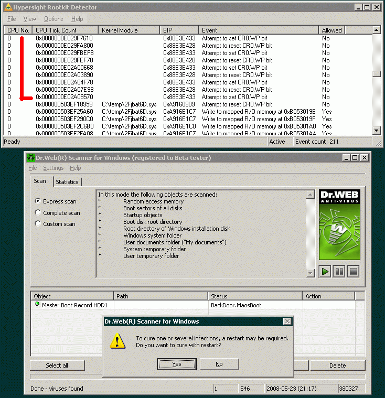Click the Done - viruses found status text

(57, 389)
